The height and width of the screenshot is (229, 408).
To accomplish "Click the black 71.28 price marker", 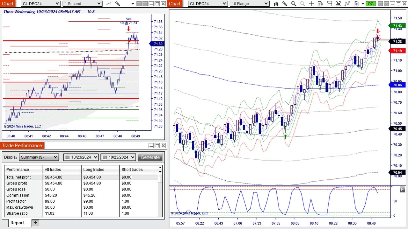I will tap(397, 41).
